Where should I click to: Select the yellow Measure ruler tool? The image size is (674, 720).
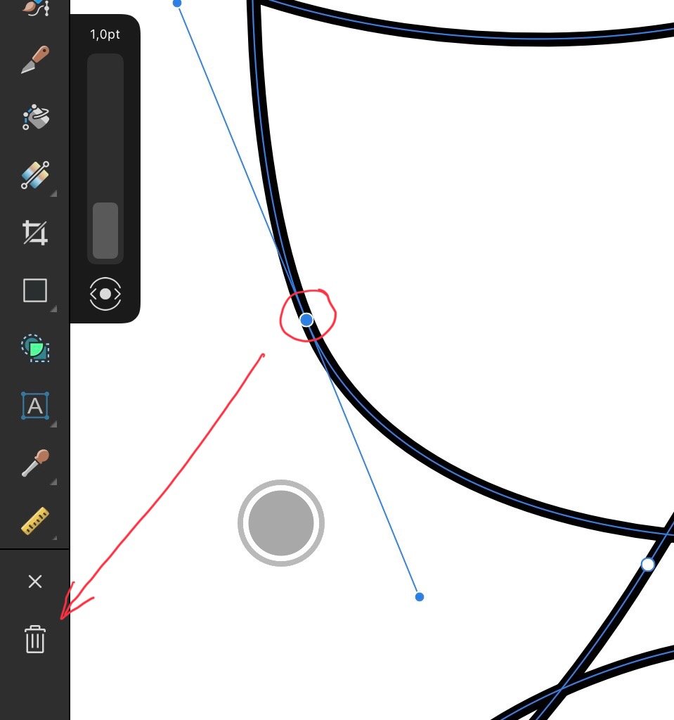[35, 521]
